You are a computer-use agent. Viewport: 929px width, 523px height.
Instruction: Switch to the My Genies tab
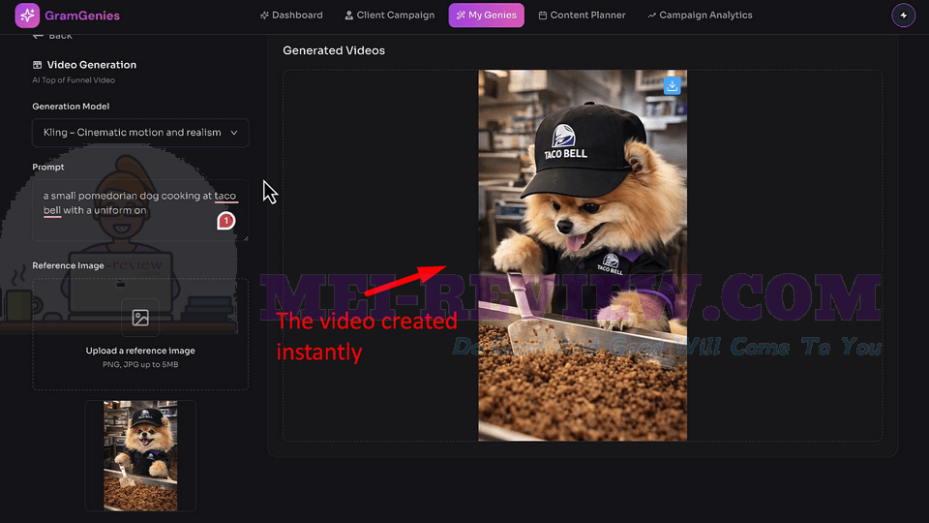pos(486,15)
